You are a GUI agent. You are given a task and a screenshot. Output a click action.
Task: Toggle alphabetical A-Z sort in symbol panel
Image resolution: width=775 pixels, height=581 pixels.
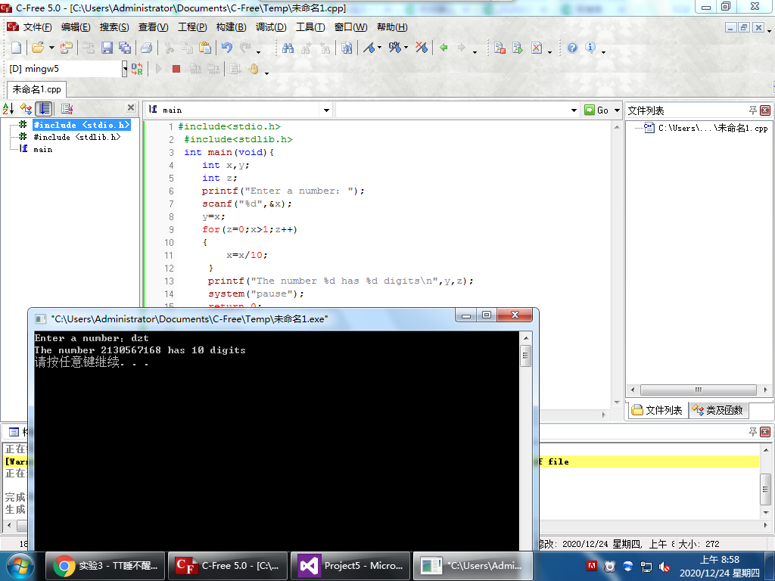pos(8,109)
